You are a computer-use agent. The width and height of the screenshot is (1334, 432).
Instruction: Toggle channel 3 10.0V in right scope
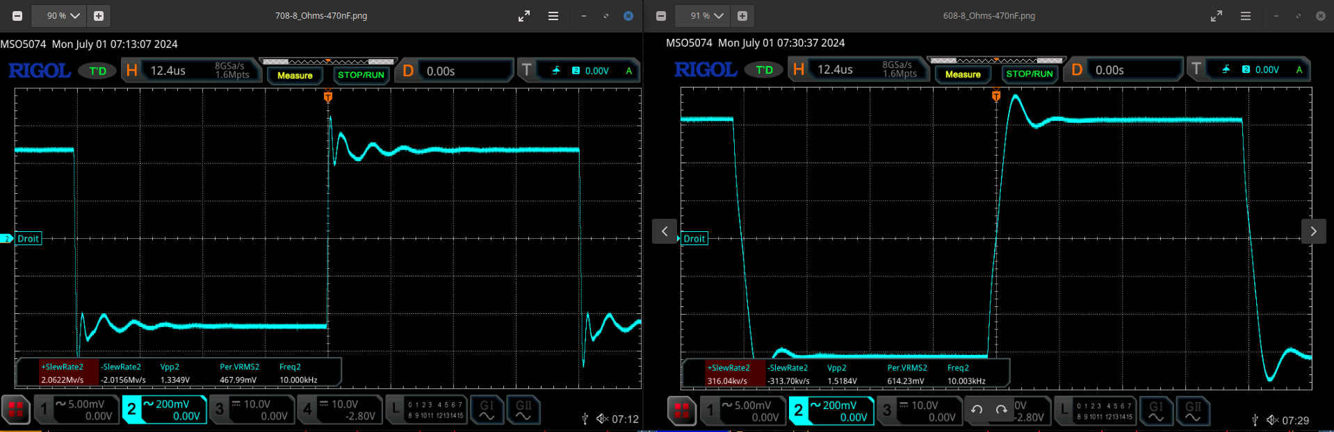(x=920, y=411)
